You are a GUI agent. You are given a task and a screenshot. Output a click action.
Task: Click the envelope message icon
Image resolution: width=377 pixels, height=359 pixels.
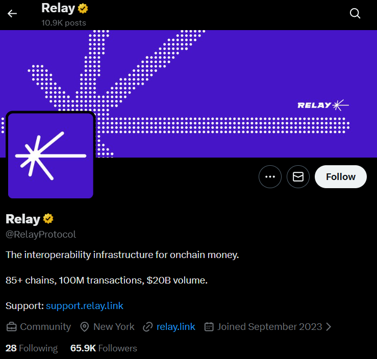[x=298, y=177]
